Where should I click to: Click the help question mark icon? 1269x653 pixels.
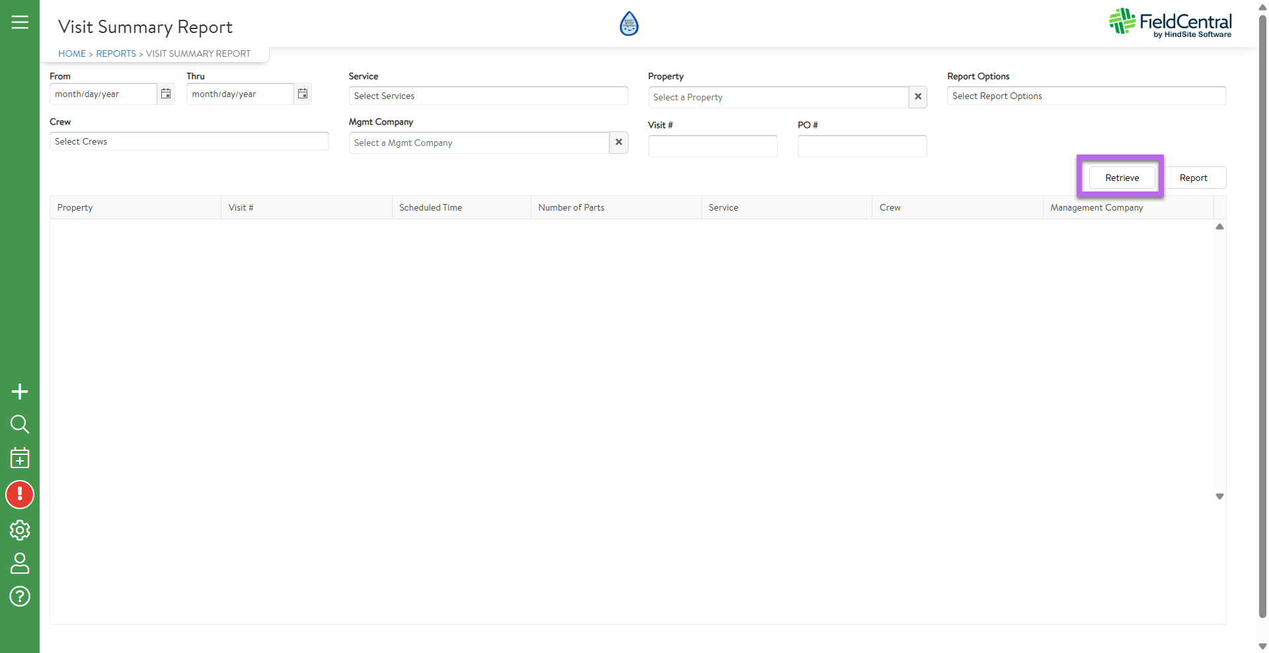[20, 596]
